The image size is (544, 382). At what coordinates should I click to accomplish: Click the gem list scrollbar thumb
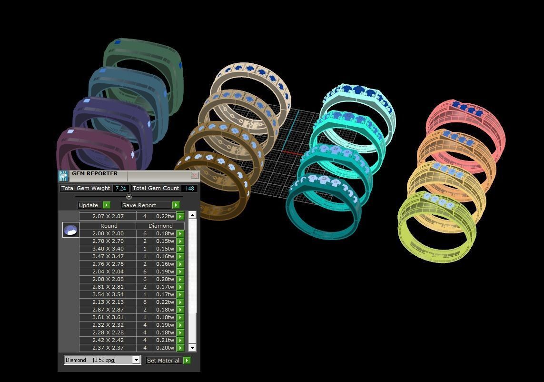pyautogui.click(x=192, y=328)
